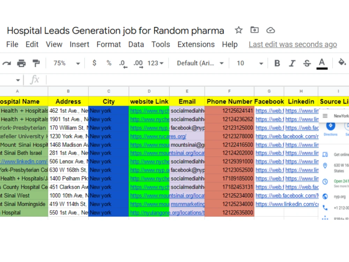Toggle strikethrough formatting icon
The height and width of the screenshot is (262, 349).
point(307,63)
